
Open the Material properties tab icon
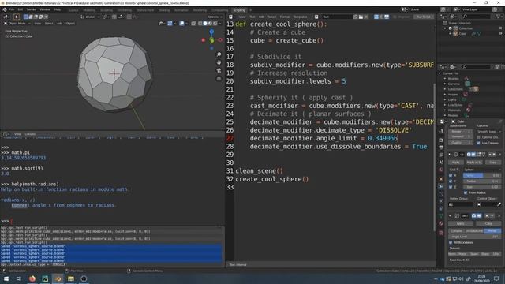pos(441,223)
